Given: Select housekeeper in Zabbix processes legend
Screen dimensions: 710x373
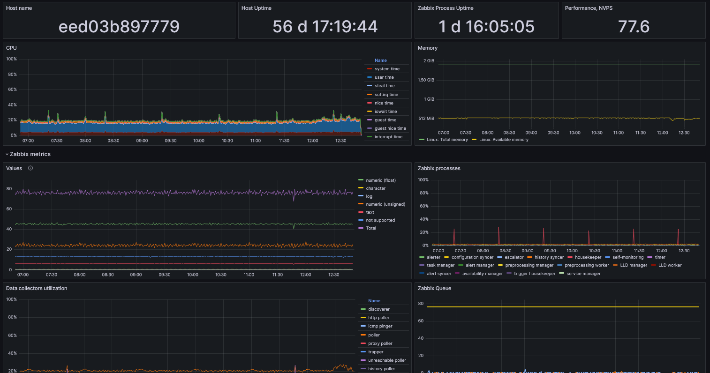Looking at the screenshot, I should pos(588,257).
